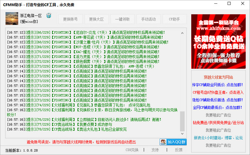Select log line [71/229] 活力灵狐

83,57
